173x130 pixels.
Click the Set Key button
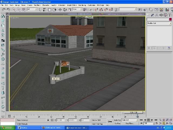click(117, 123)
